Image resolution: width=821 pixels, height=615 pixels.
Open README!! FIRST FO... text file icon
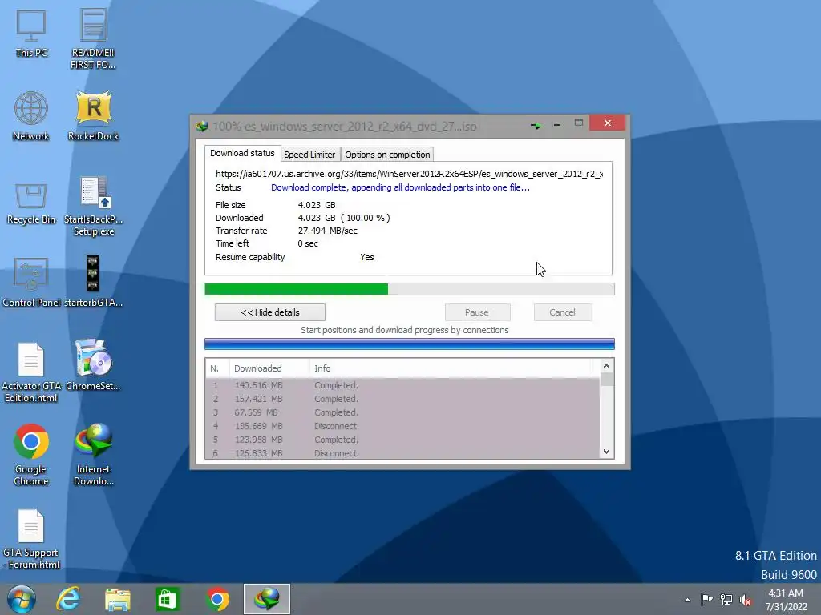tap(93, 39)
